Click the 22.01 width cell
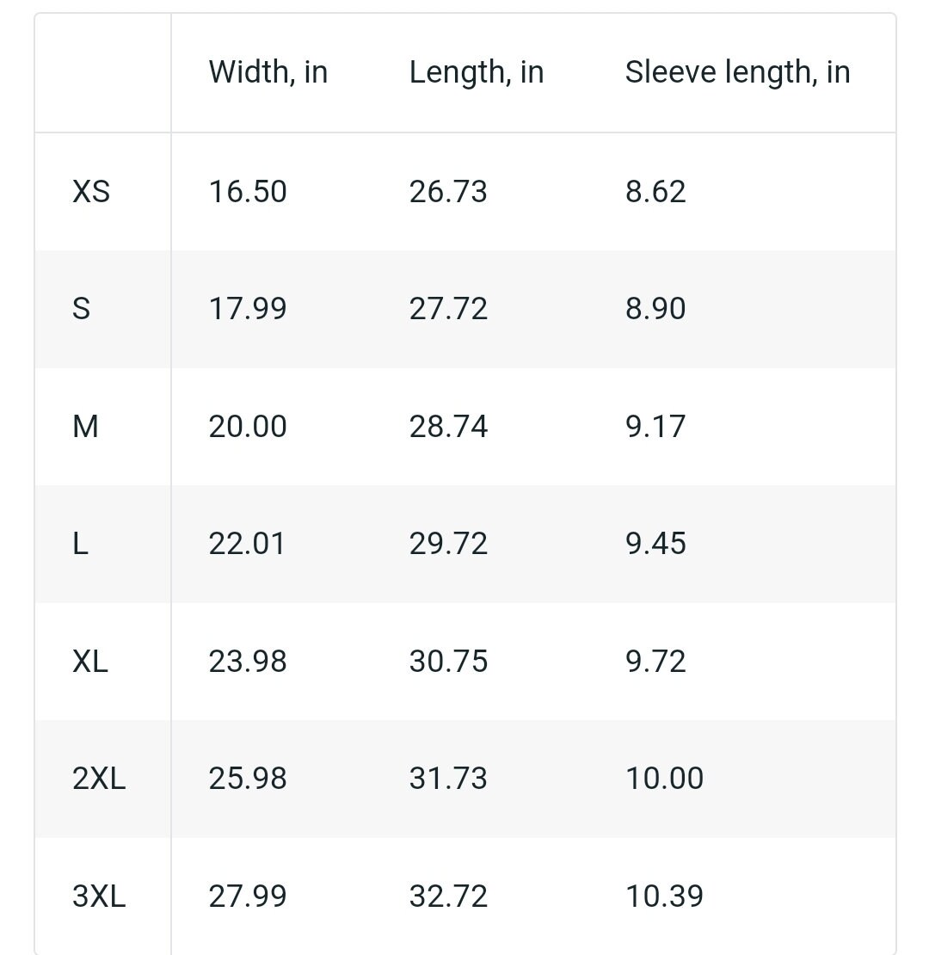The height and width of the screenshot is (955, 929). coord(247,543)
